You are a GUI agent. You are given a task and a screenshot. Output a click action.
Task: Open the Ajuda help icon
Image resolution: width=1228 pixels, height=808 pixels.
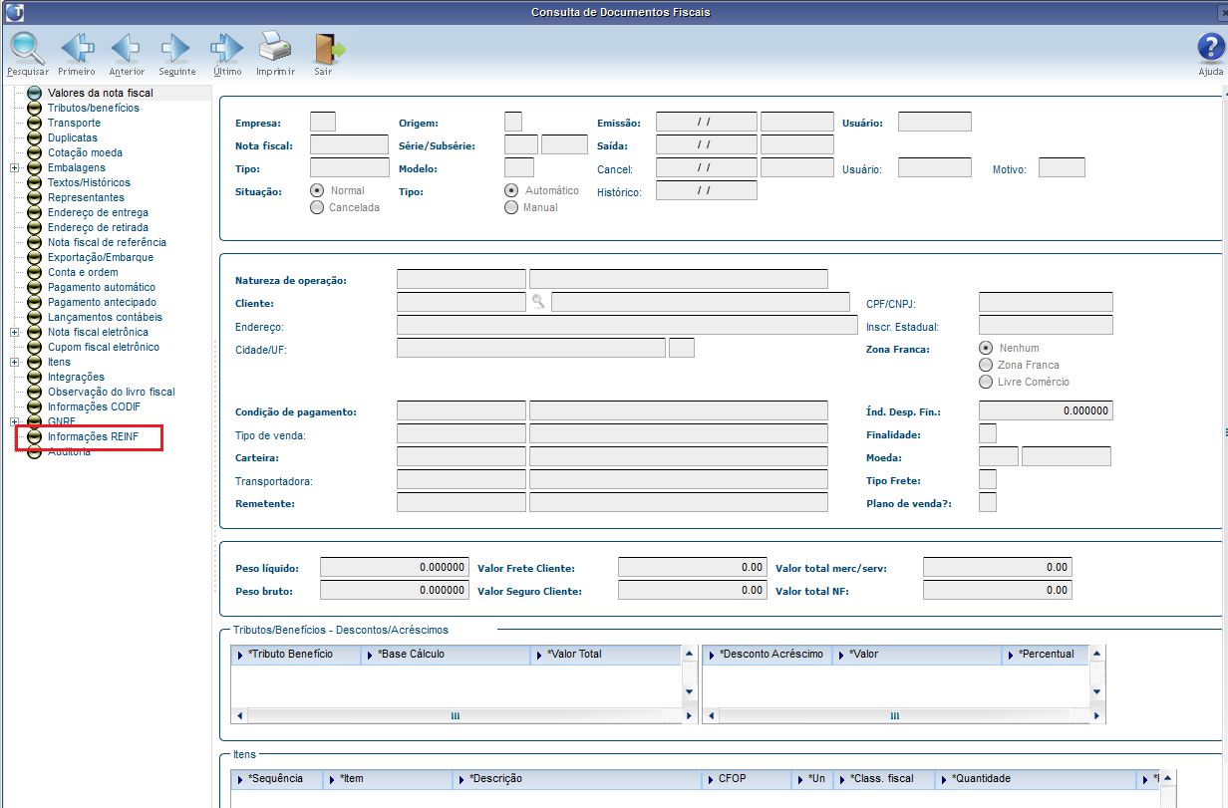[x=1210, y=48]
